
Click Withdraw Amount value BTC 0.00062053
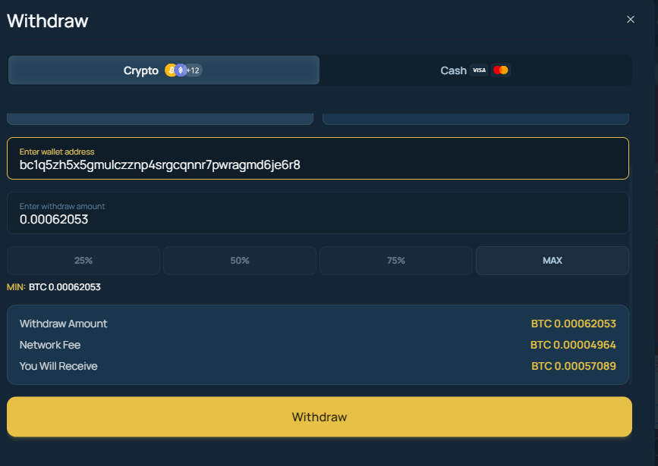click(573, 324)
